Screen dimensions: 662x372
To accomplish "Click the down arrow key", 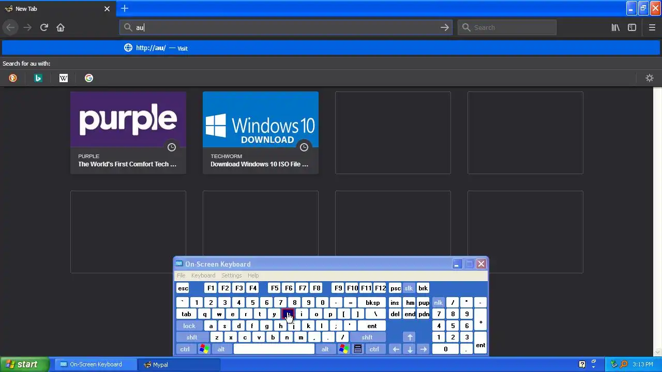I will tap(410, 349).
